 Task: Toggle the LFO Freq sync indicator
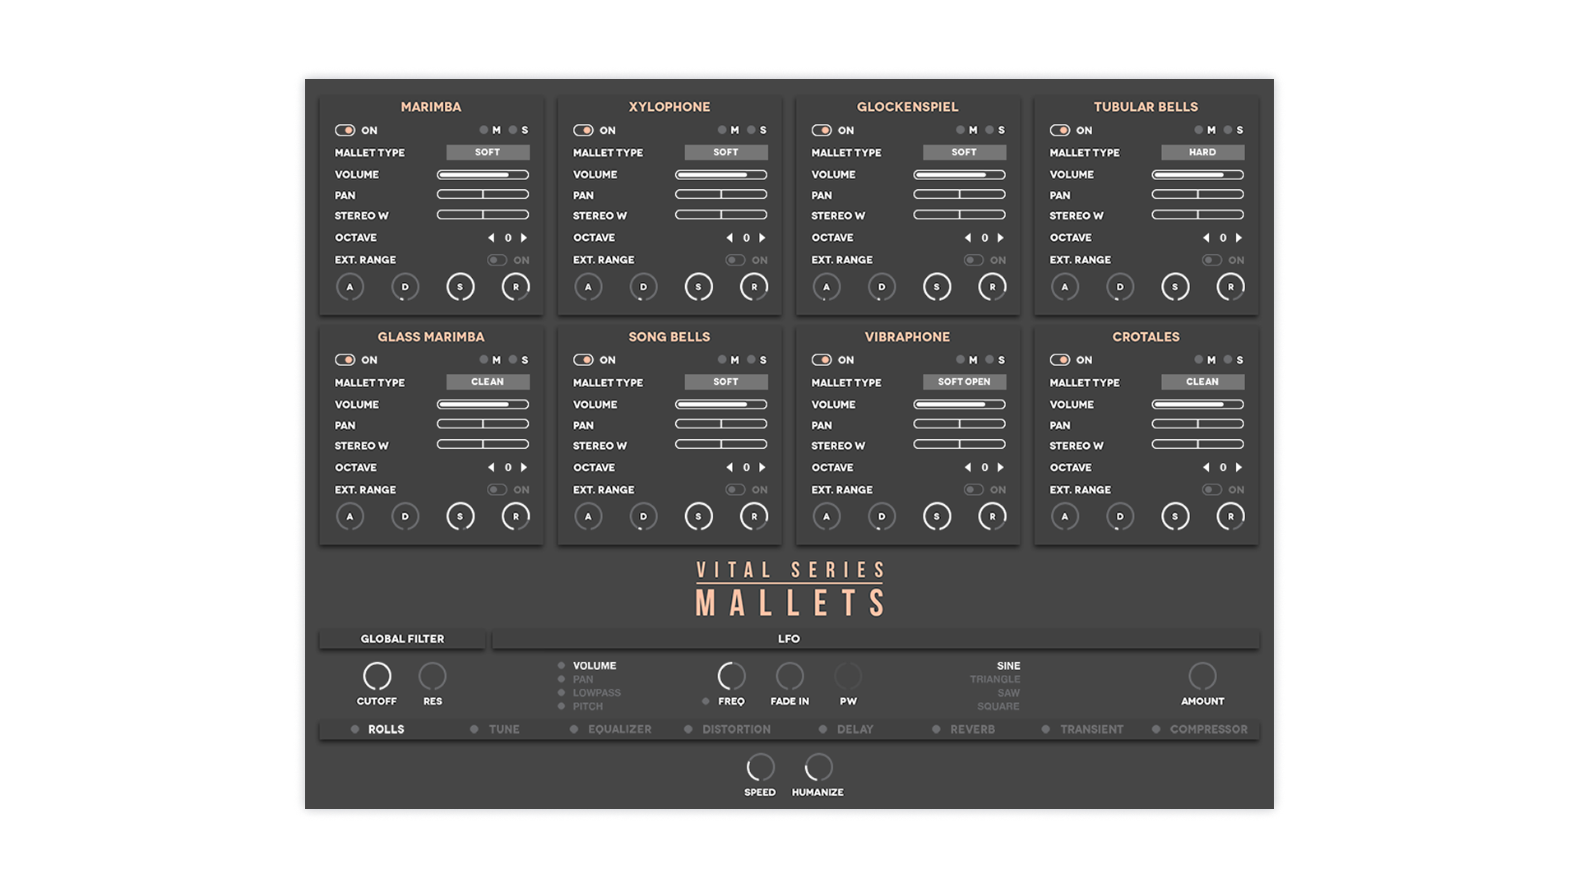(x=706, y=701)
